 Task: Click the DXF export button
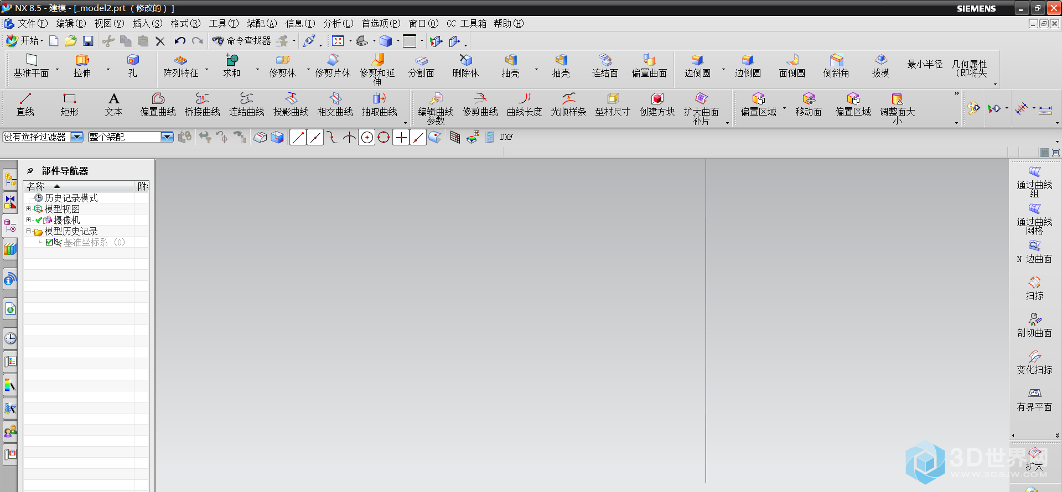506,137
